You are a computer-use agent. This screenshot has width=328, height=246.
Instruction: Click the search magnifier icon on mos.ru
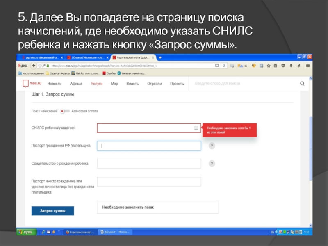(x=302, y=84)
